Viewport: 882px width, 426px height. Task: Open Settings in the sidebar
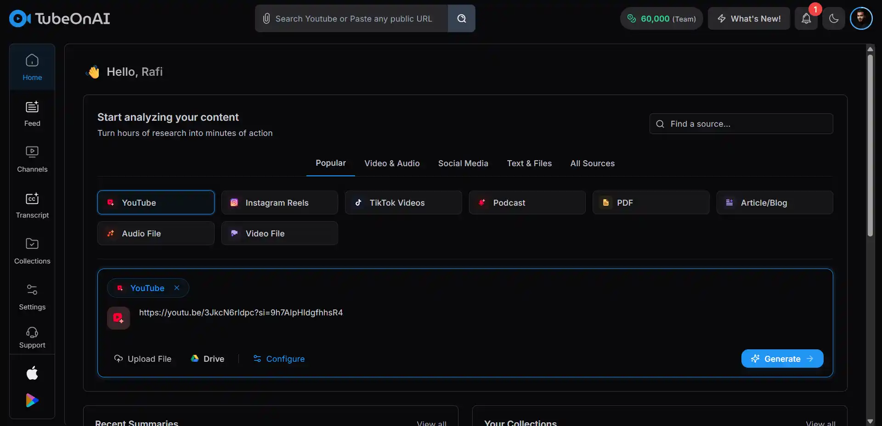(32, 297)
